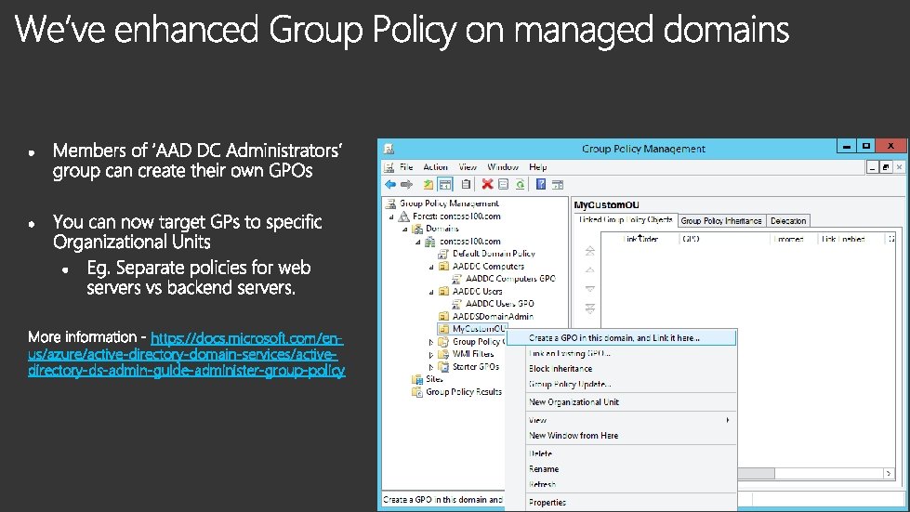
Task: Collapse the AADDC Computers node
Action: (431, 268)
